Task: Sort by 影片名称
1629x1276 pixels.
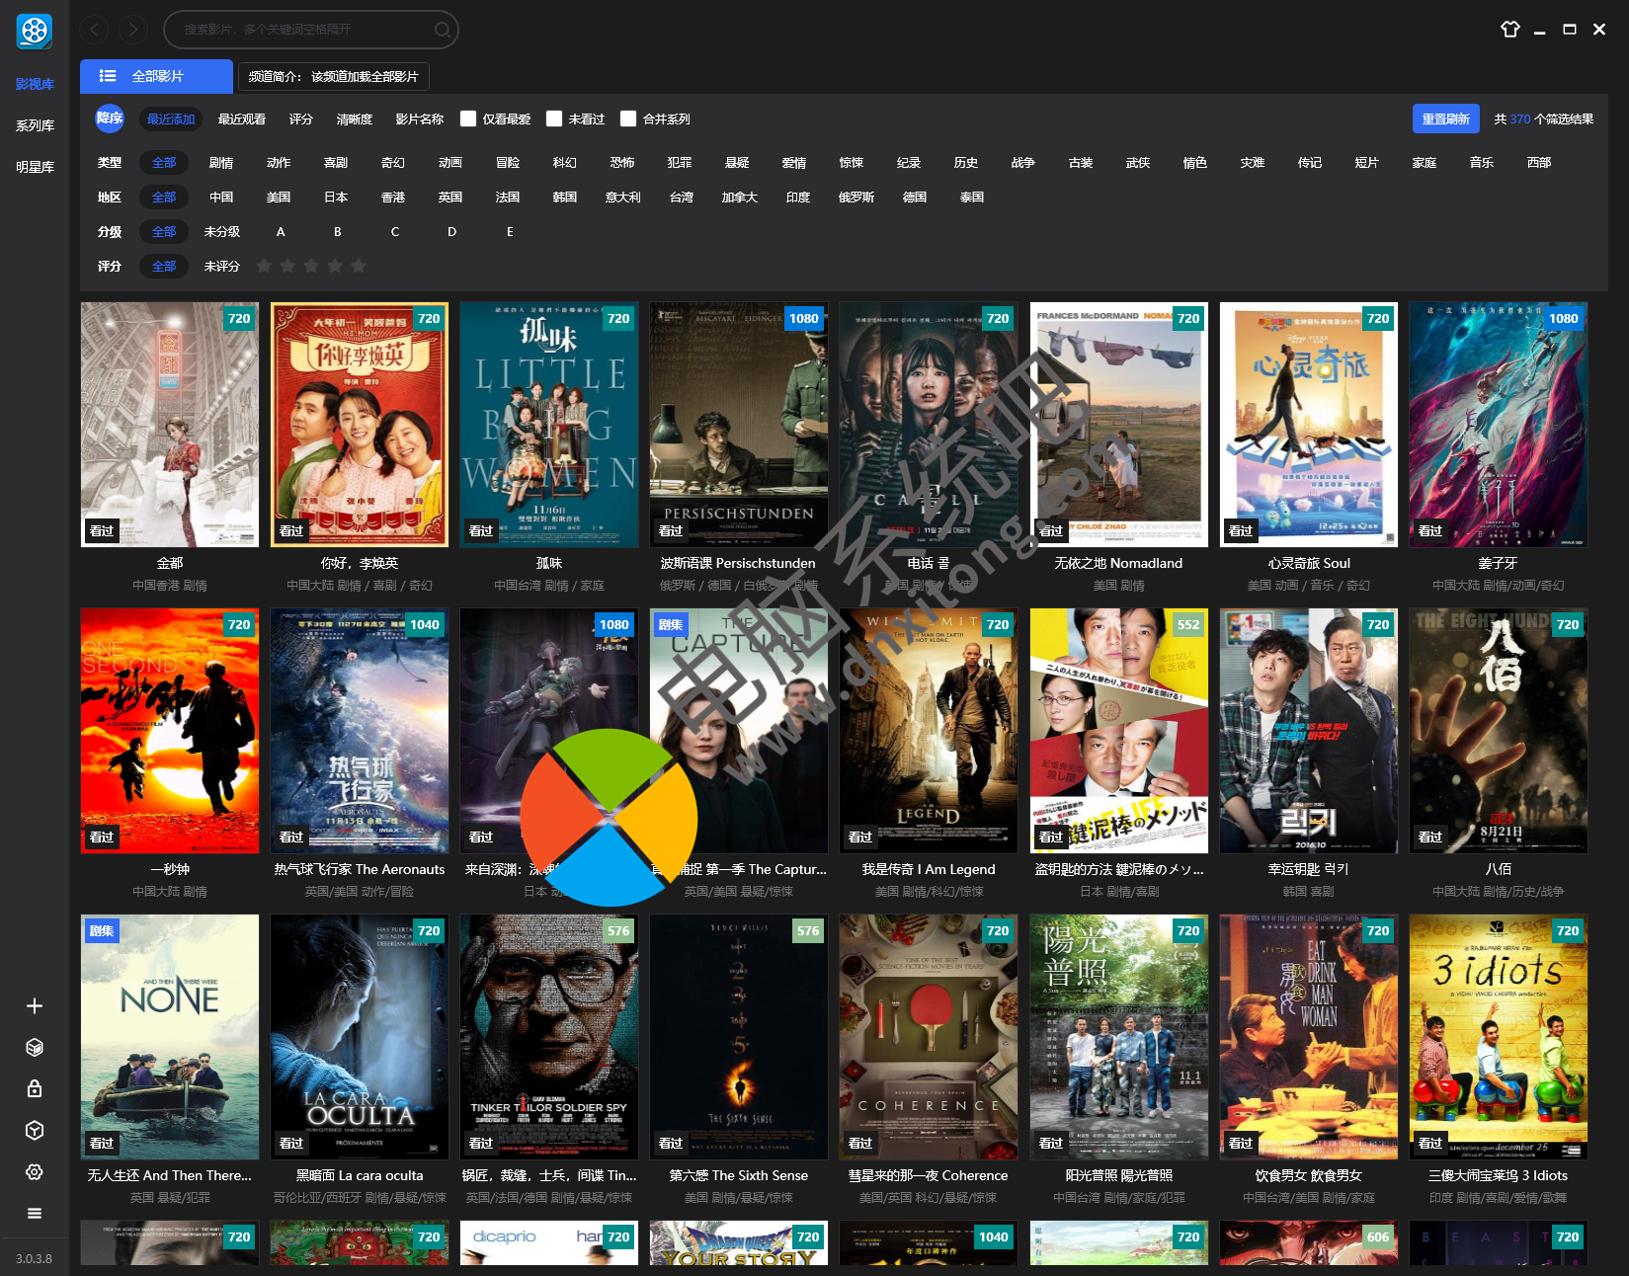Action: 420,119
